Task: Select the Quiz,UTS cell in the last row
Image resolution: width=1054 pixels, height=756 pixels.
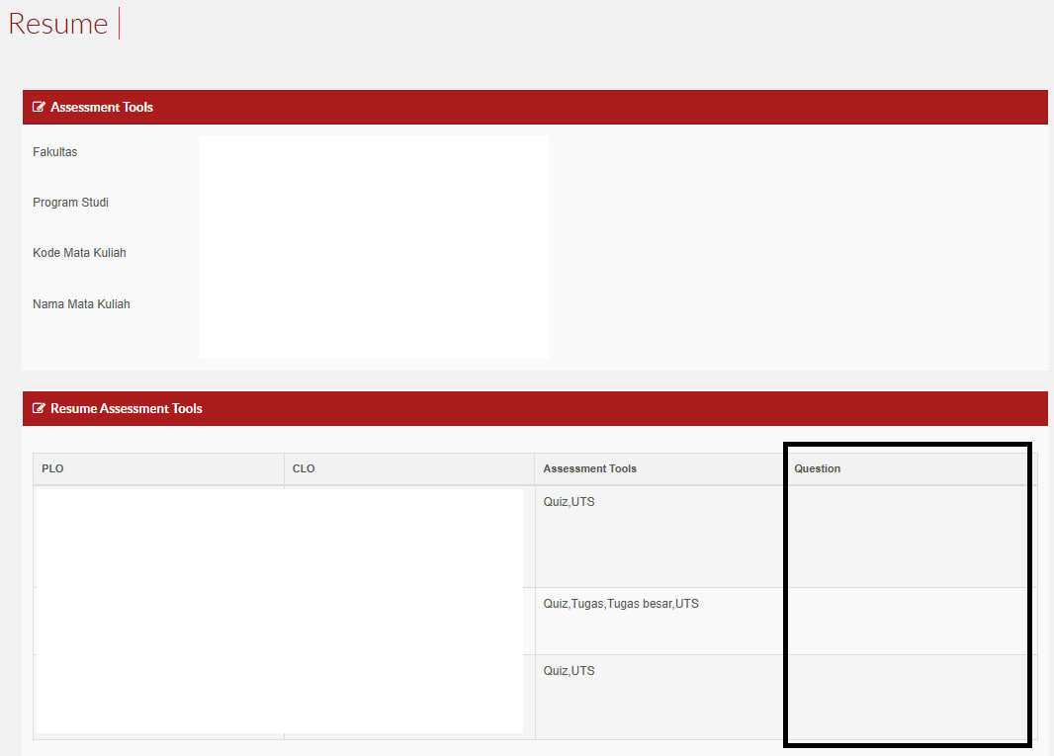Action: coord(570,671)
